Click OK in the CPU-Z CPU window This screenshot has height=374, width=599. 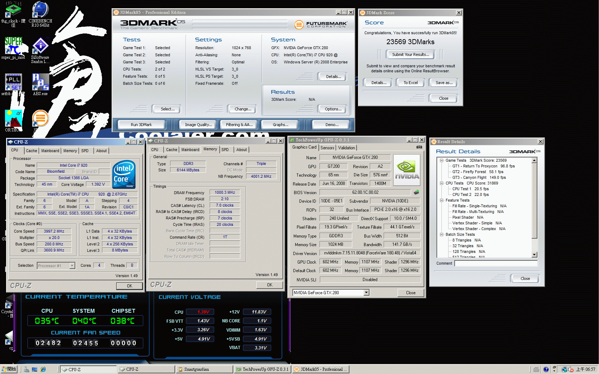tap(129, 286)
